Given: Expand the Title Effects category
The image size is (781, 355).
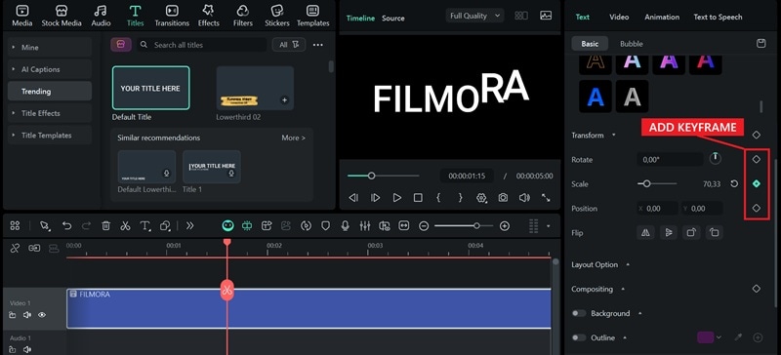Looking at the screenshot, I should pyautogui.click(x=50, y=113).
